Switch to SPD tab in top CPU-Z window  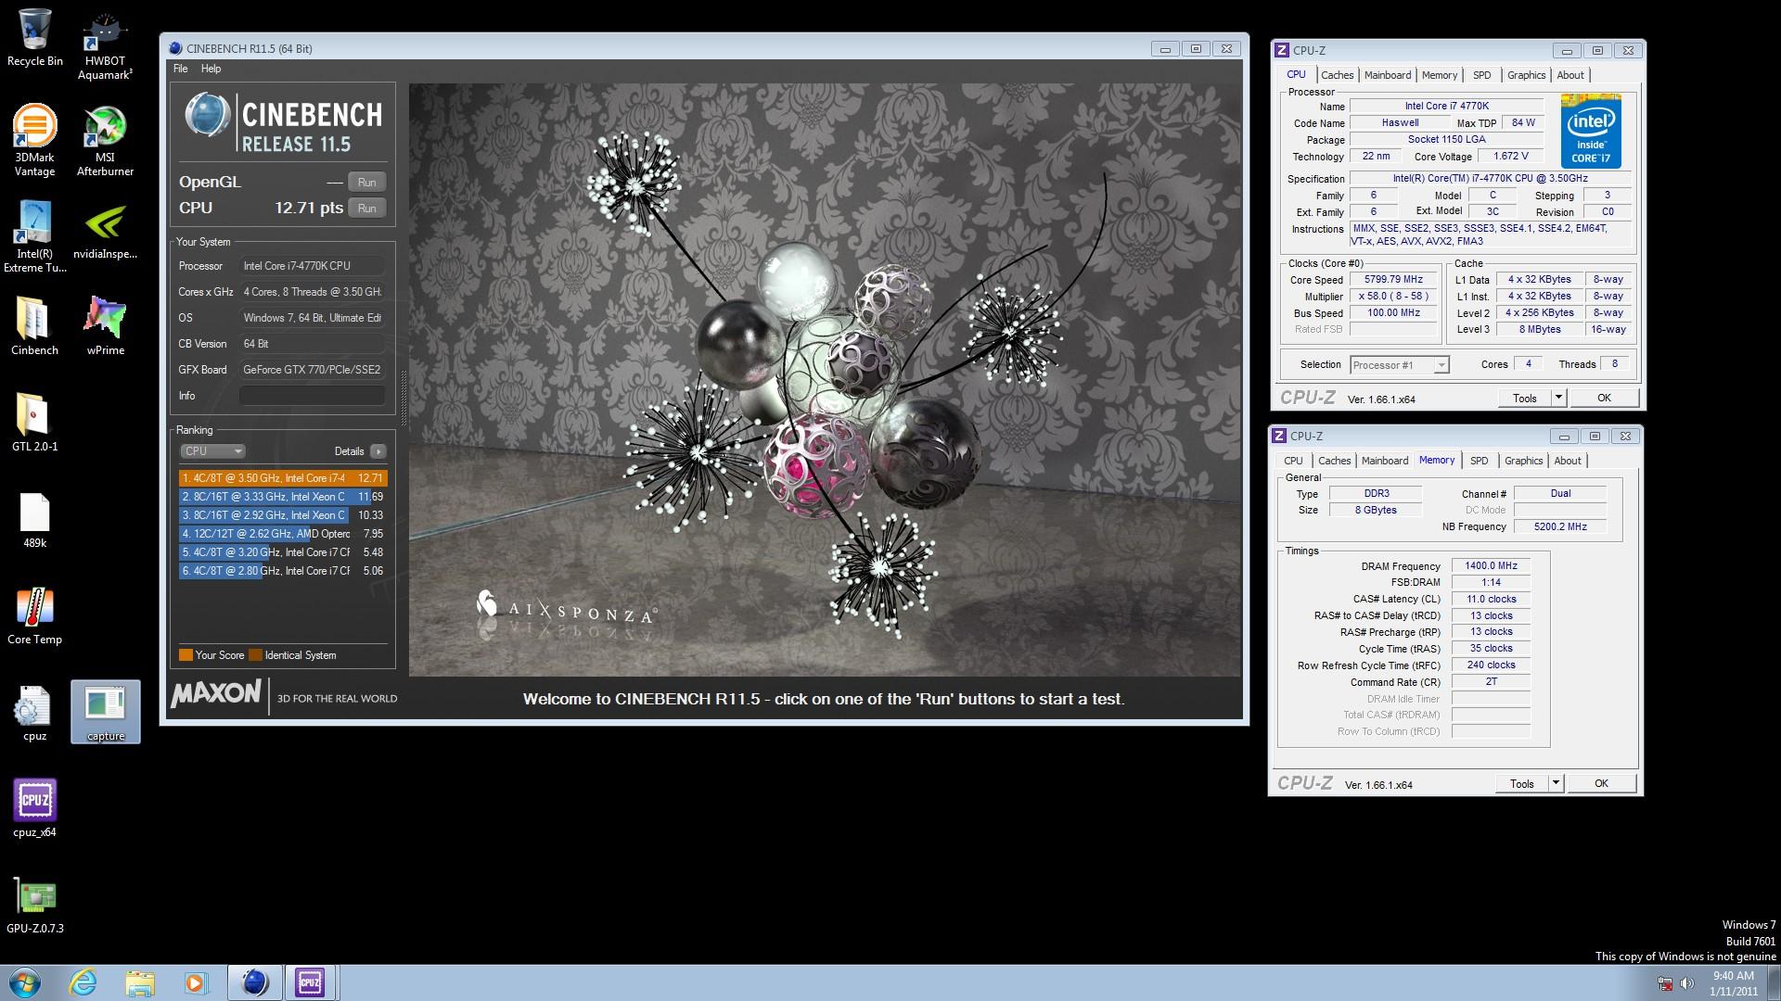[x=1482, y=75]
